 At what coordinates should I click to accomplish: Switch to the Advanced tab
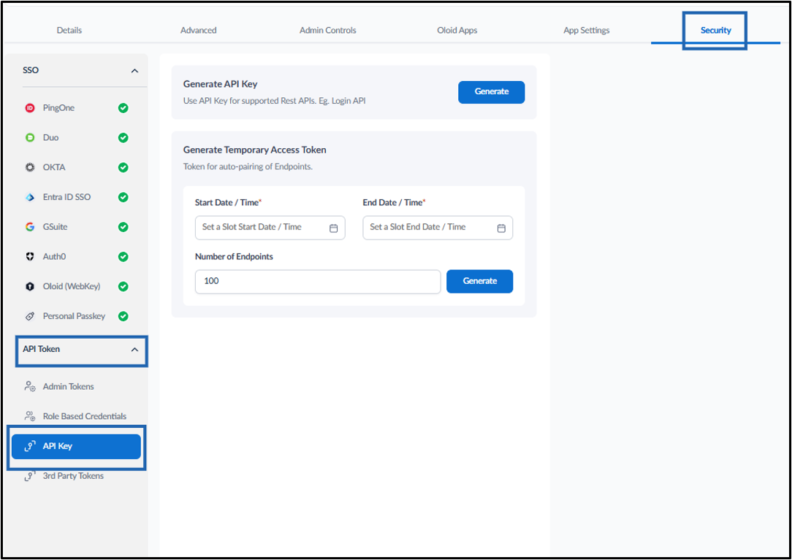[x=199, y=30]
